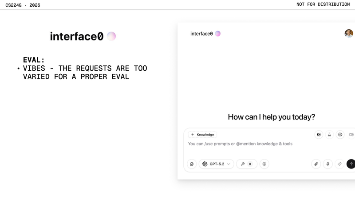Click the clipboard icon left of GPT-5.2
355x200 pixels.
click(x=192, y=164)
